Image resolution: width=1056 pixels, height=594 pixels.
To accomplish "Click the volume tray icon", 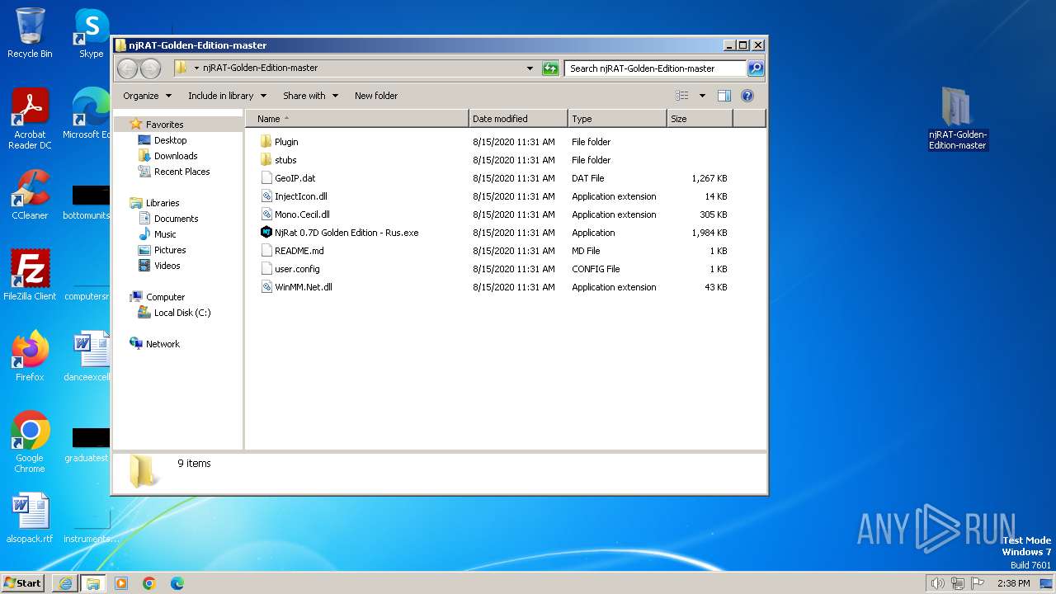I will 937,583.
